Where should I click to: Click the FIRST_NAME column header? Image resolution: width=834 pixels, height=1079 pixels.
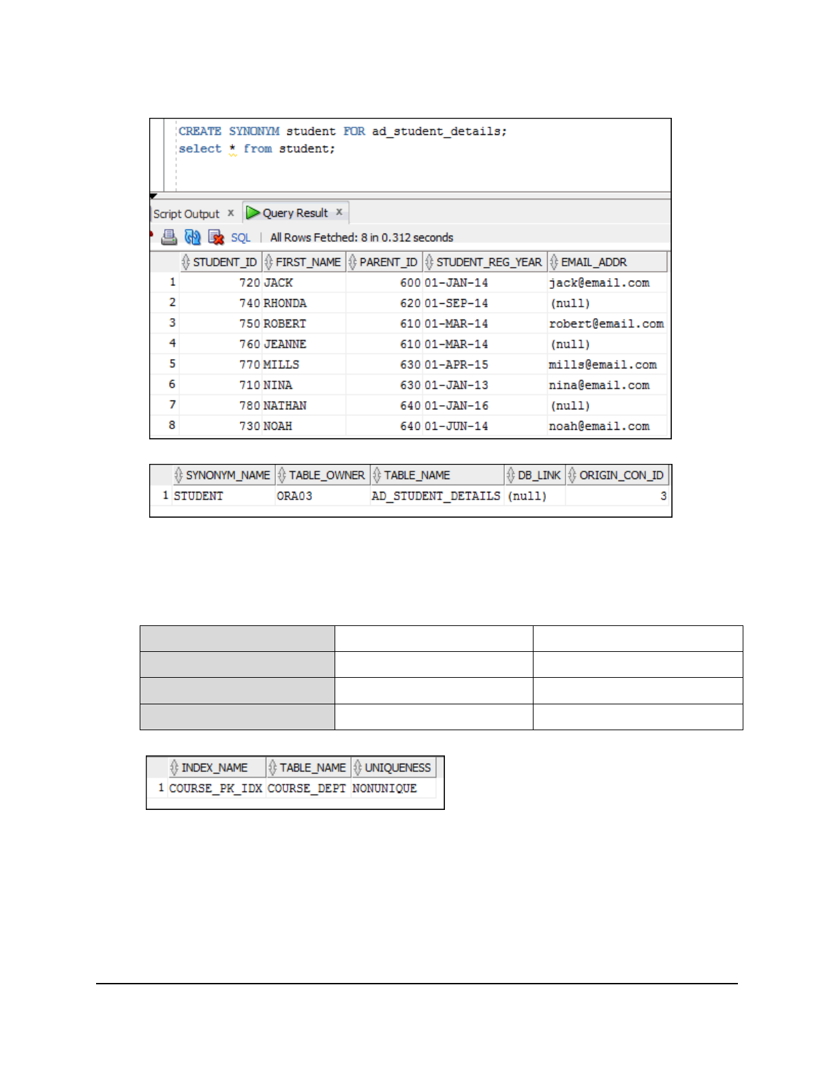point(304,262)
